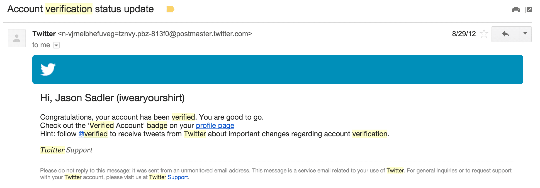Screen dimensions: 540x188
Task: Click the "Hi, Jason Sadler" greeting heading
Action: [112, 98]
